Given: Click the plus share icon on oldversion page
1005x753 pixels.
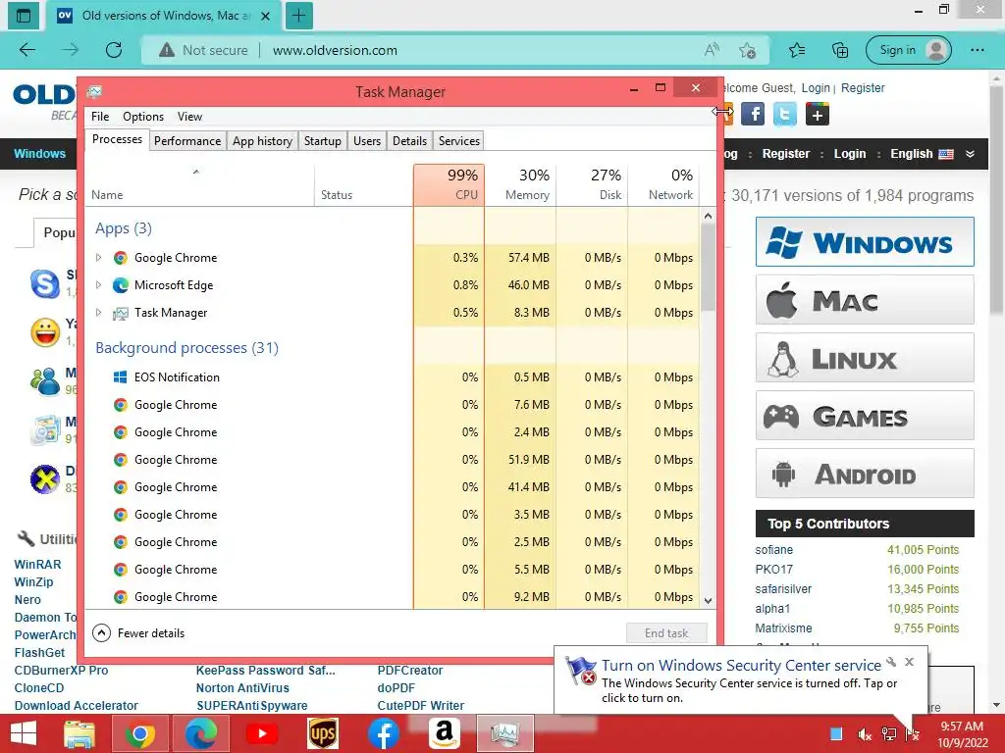Looking at the screenshot, I should pyautogui.click(x=818, y=115).
